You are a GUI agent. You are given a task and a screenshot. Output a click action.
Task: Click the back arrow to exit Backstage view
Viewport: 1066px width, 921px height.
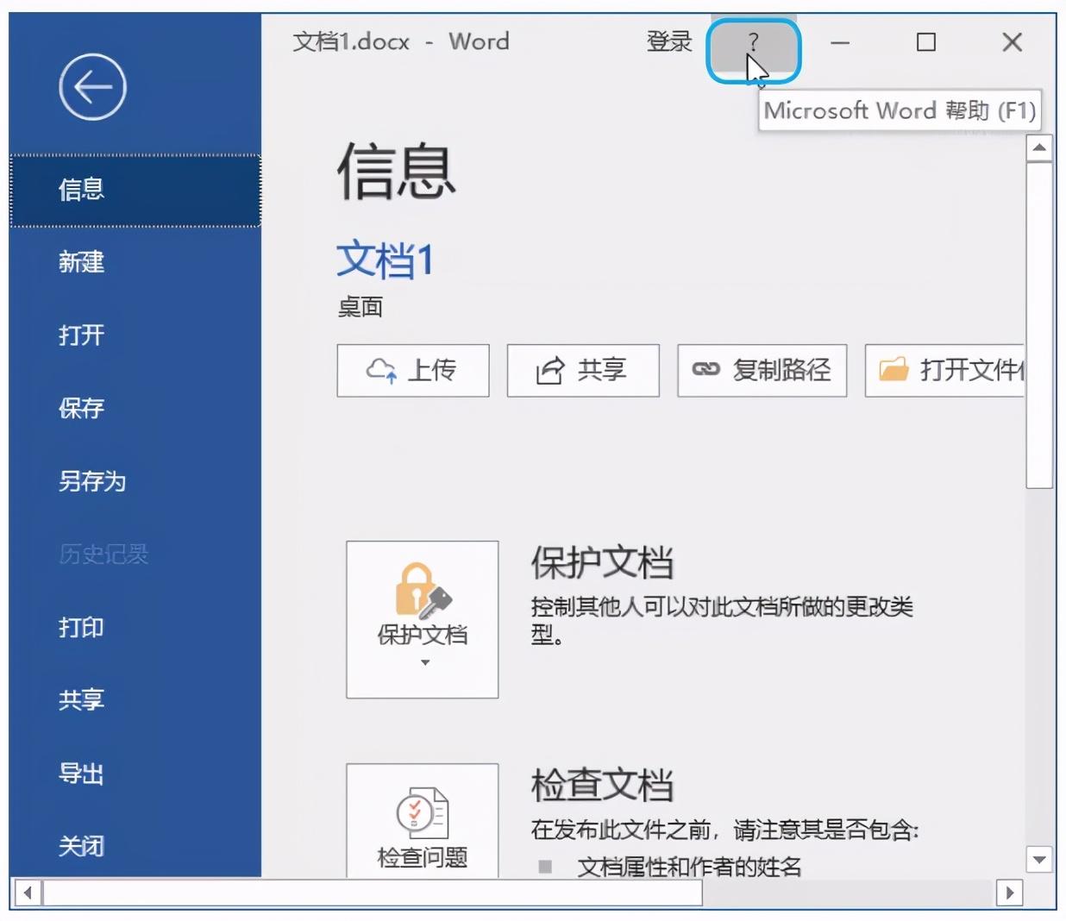(x=92, y=86)
